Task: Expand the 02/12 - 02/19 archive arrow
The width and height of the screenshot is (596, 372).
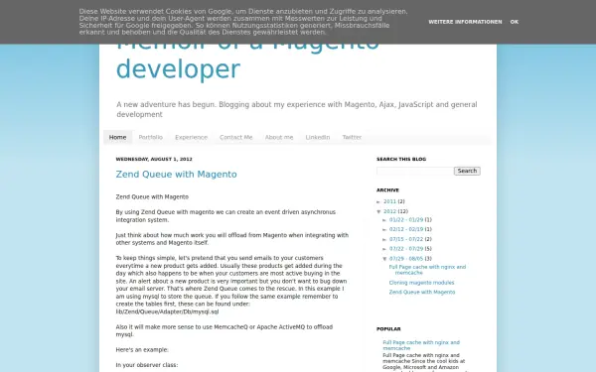Action: (x=384, y=230)
